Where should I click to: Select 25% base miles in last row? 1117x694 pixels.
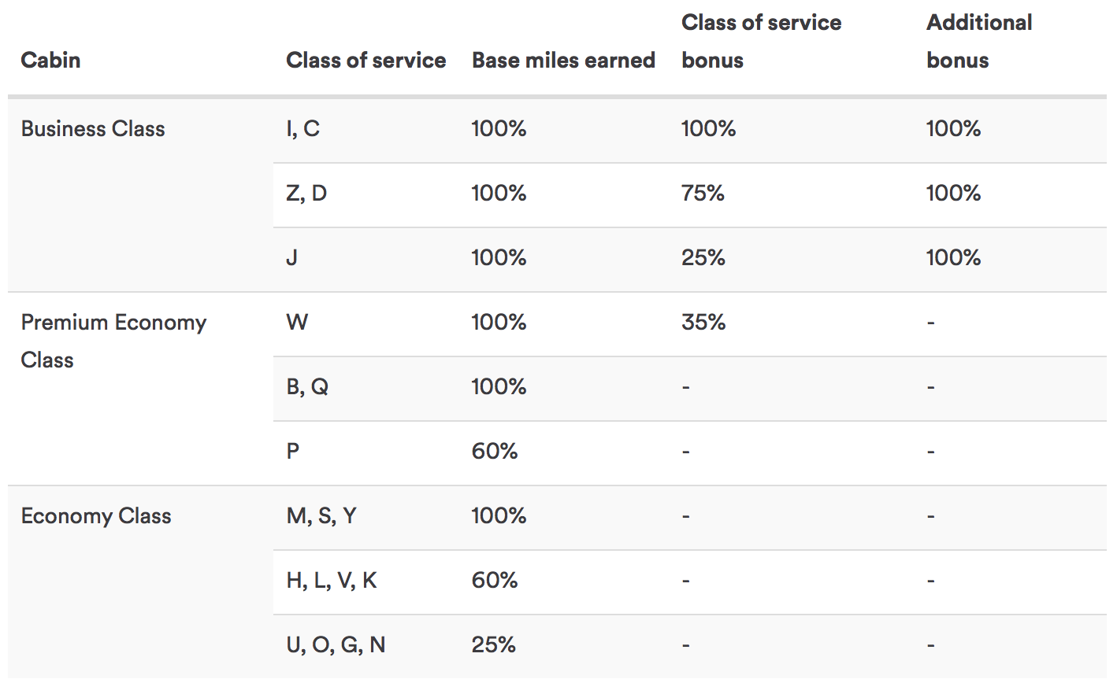[x=493, y=645]
